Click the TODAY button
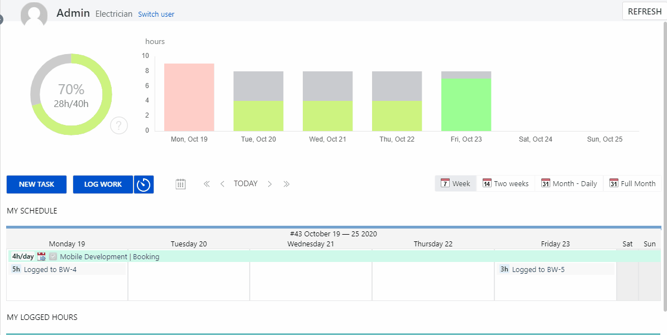The height and width of the screenshot is (335, 667). (245, 183)
